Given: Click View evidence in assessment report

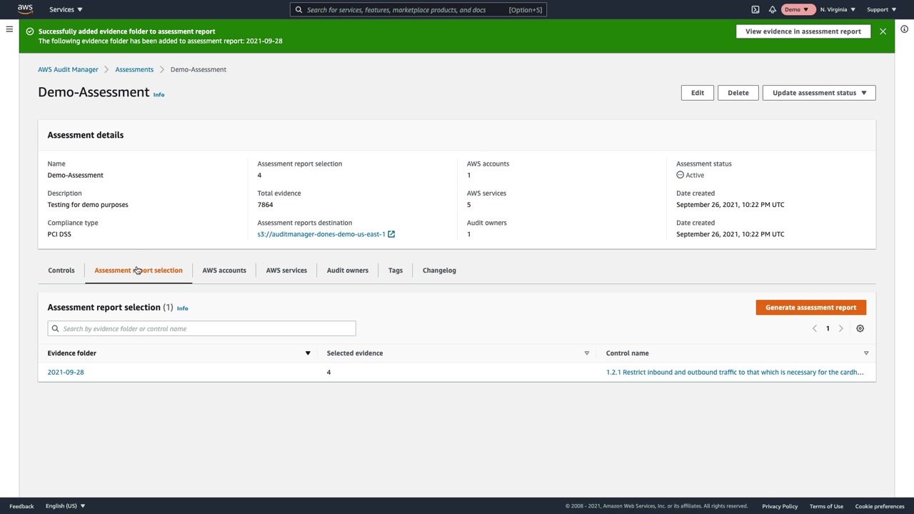Looking at the screenshot, I should (803, 31).
